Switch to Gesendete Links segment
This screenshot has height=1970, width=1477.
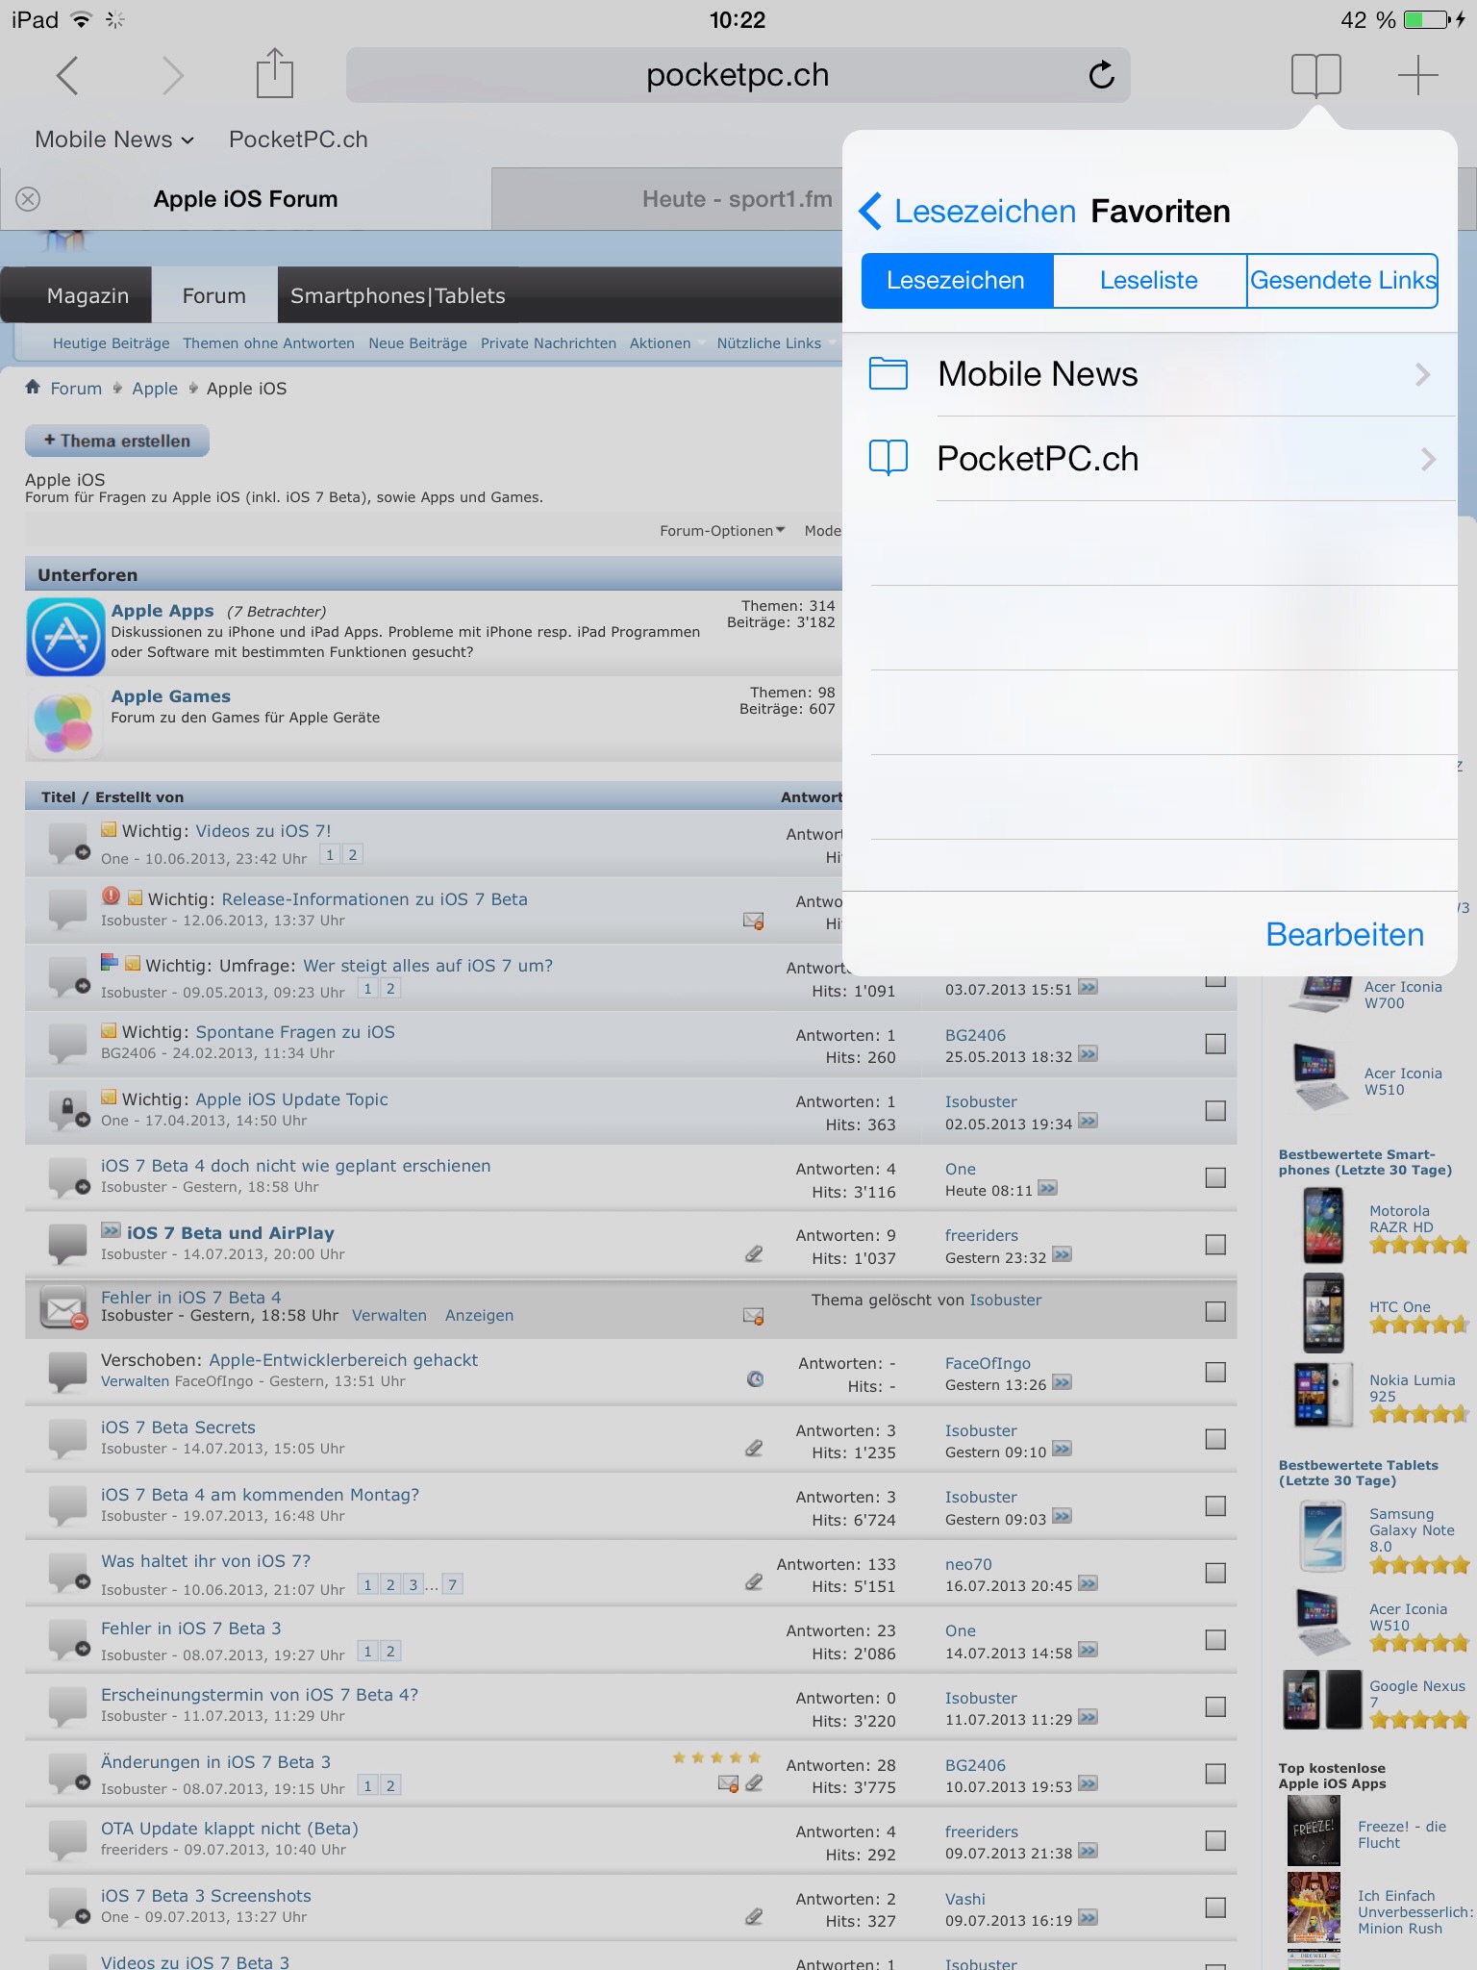pyautogui.click(x=1342, y=281)
